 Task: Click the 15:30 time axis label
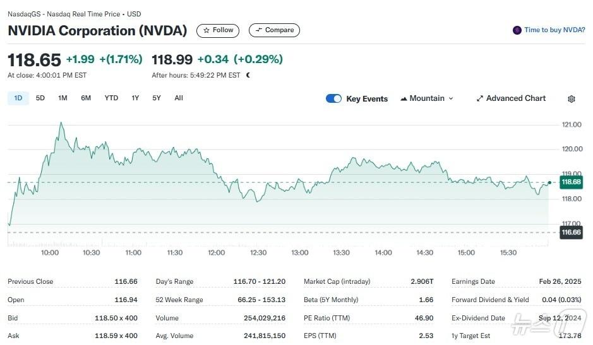[508, 253]
